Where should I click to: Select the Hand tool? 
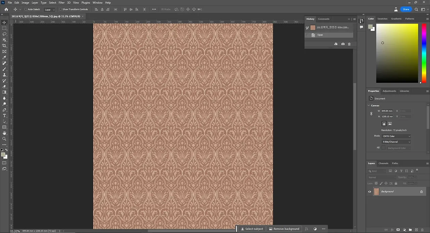pos(4,133)
